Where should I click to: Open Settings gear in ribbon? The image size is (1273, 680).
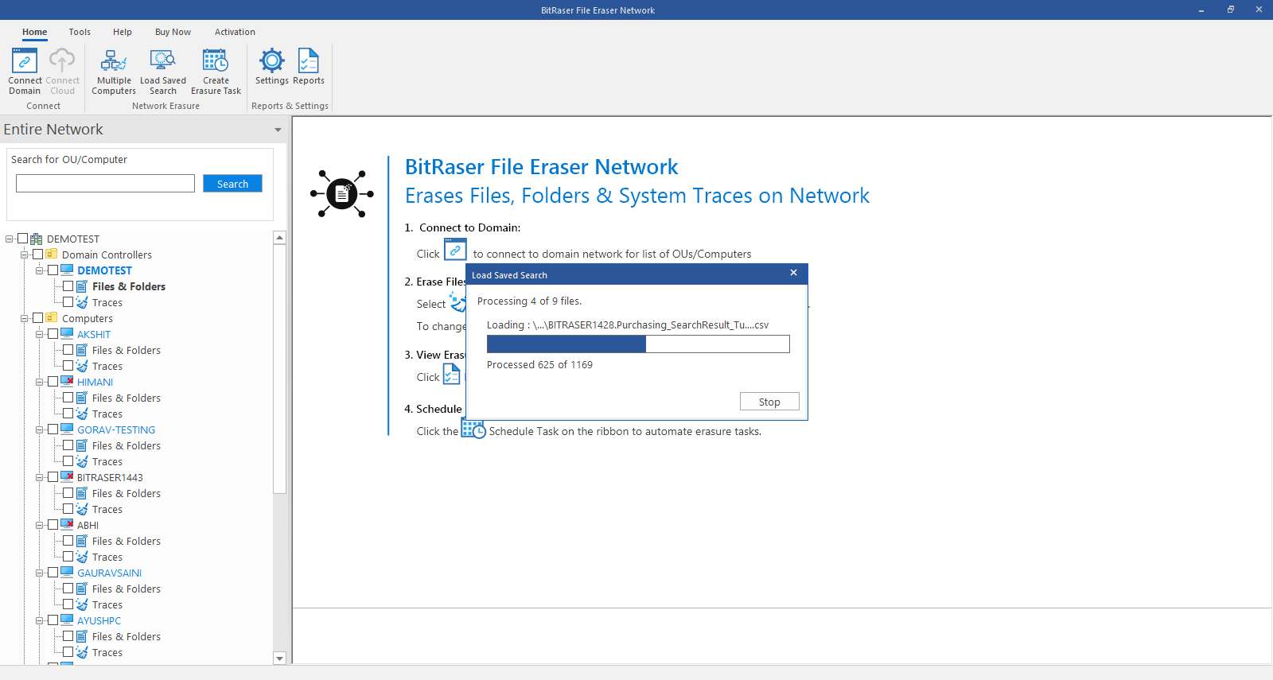[x=272, y=61]
